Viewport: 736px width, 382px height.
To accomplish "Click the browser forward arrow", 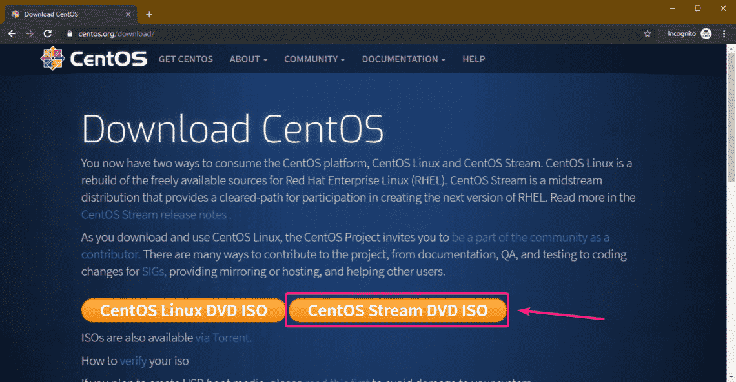I will [x=29, y=33].
